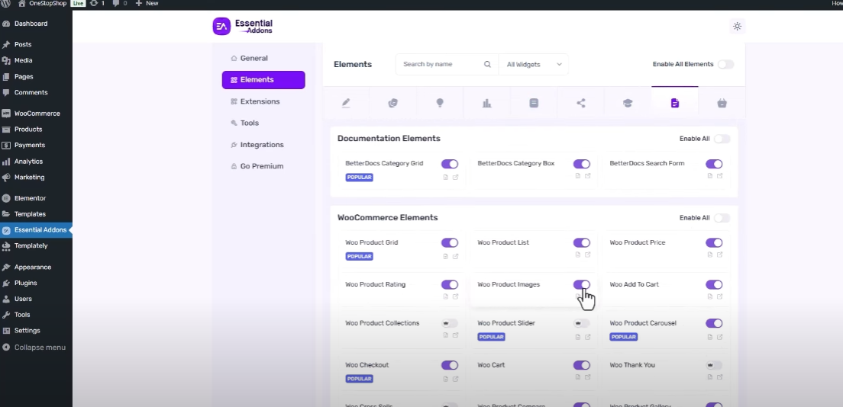Image resolution: width=843 pixels, height=407 pixels.
Task: Click the search magnifier icon
Action: [x=487, y=65]
